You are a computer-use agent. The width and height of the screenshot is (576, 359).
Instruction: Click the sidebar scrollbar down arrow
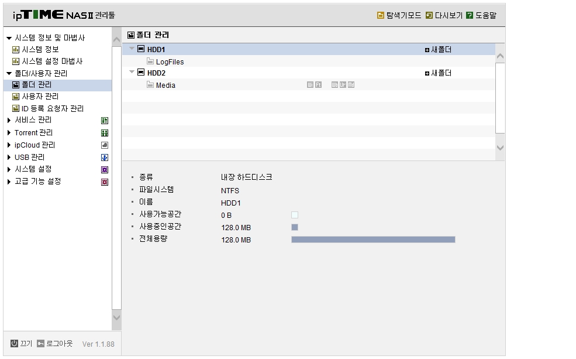coord(116,317)
